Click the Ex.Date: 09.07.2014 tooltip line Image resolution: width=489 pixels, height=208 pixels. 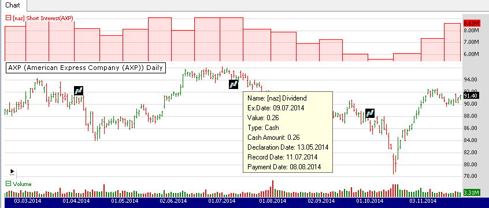coord(276,108)
